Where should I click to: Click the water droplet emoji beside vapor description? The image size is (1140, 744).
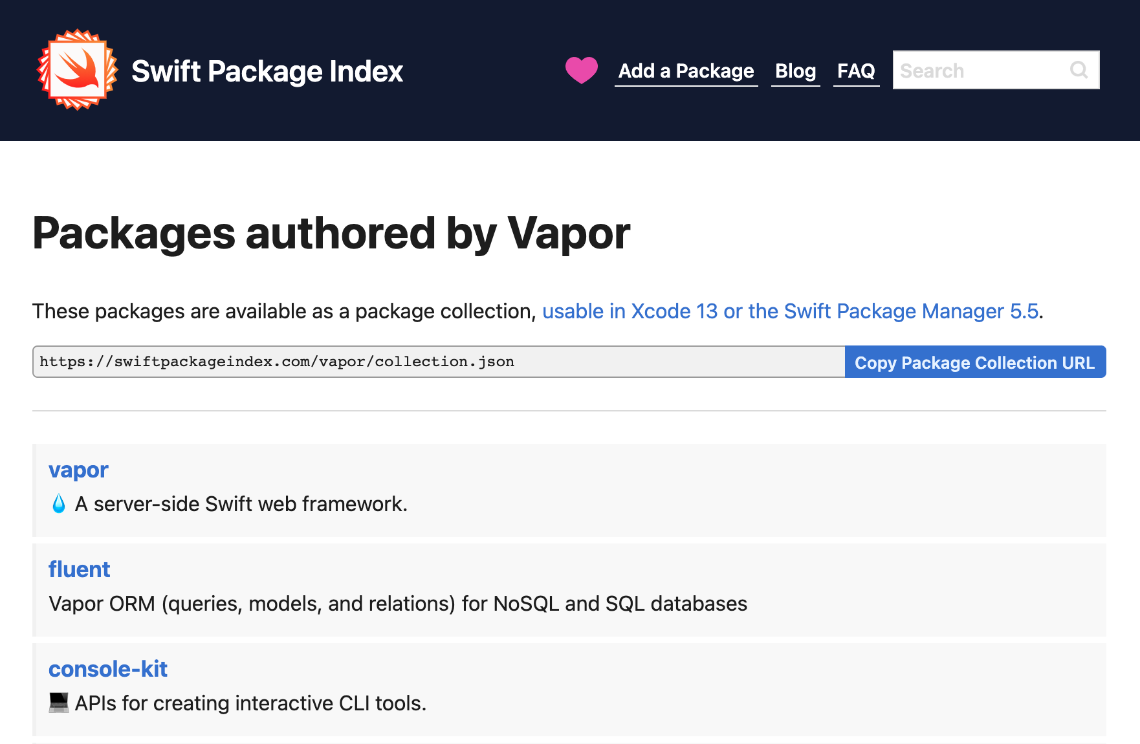point(58,504)
